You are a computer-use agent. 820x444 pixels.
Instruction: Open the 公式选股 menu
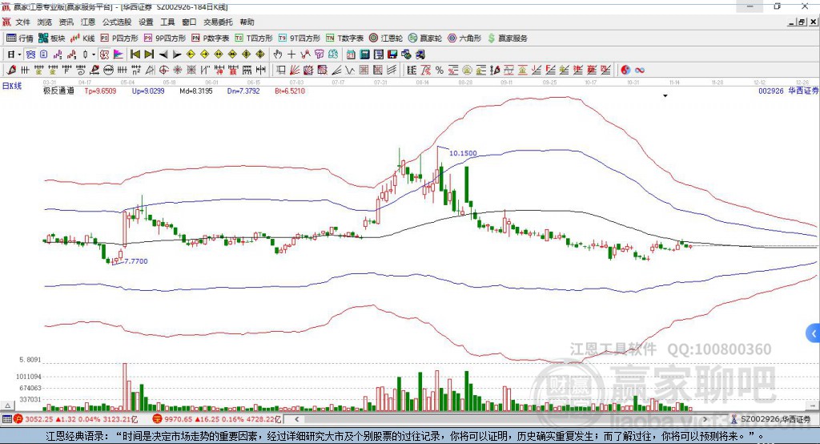(x=117, y=22)
